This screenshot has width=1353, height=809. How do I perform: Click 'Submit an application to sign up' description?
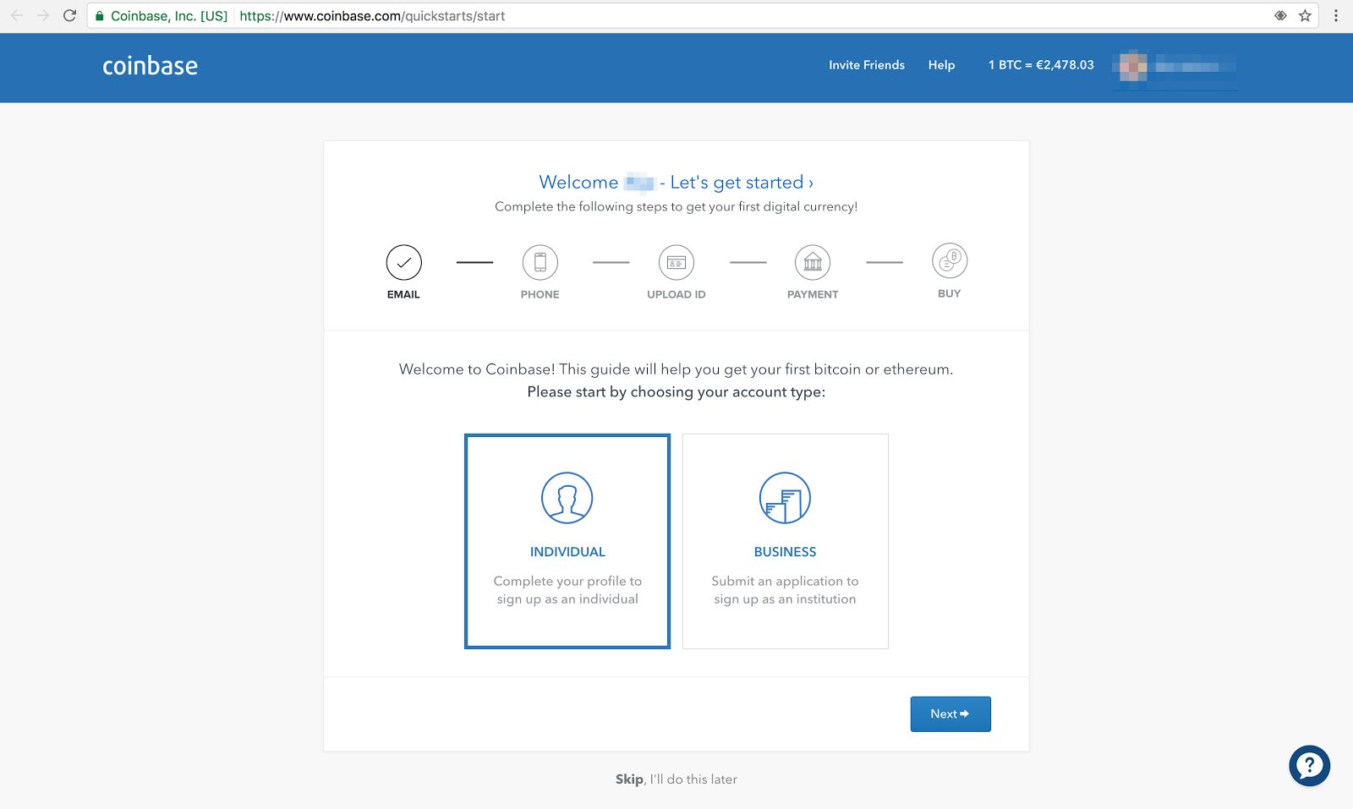pos(785,590)
